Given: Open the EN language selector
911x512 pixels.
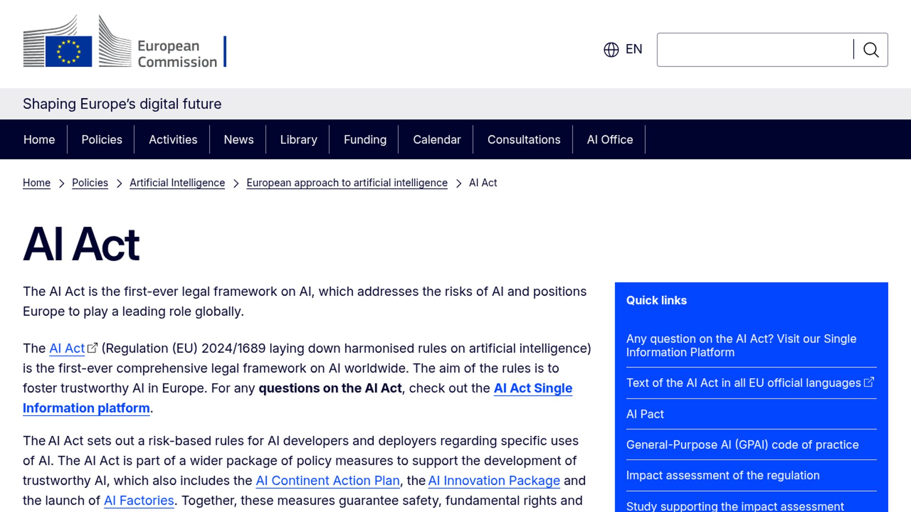Looking at the screenshot, I should tap(623, 49).
